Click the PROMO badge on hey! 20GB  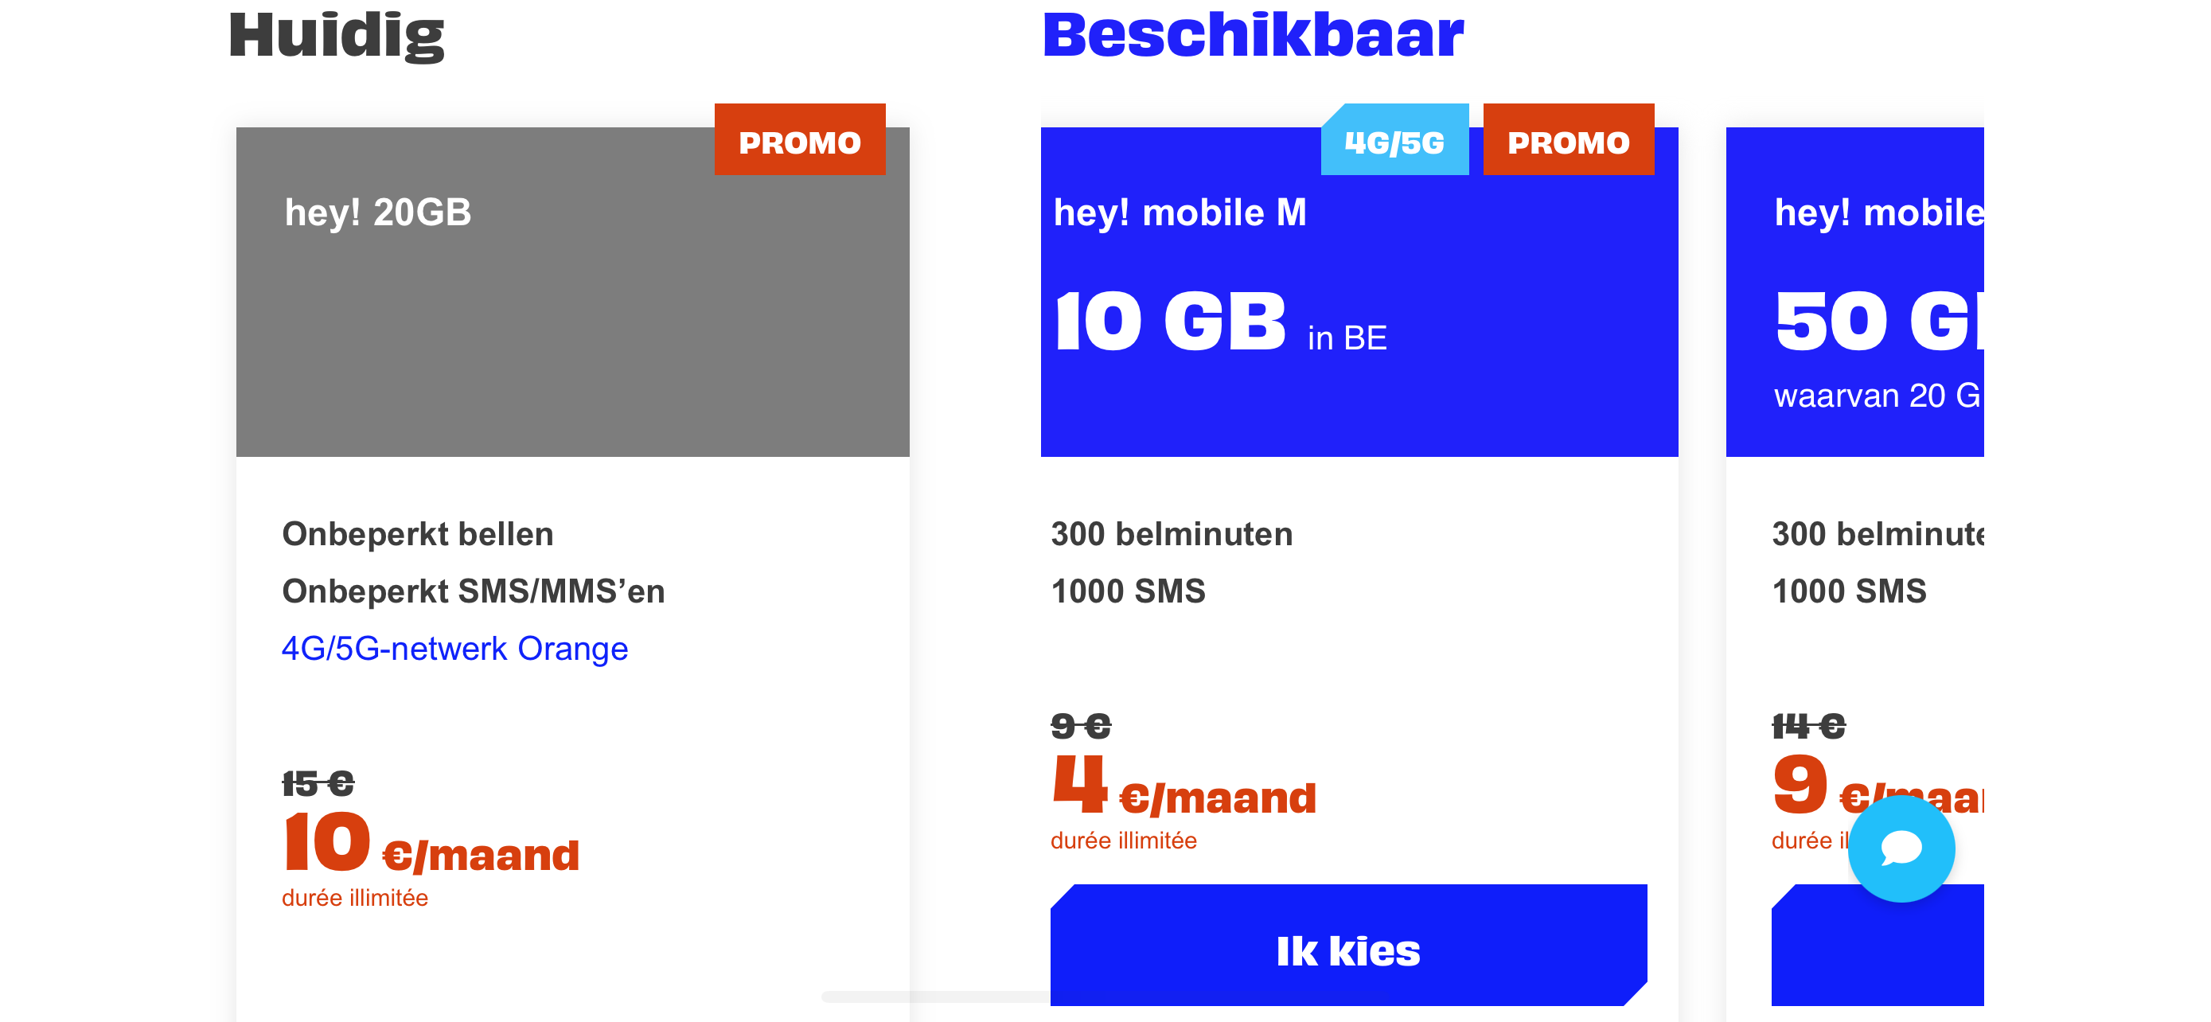(799, 142)
